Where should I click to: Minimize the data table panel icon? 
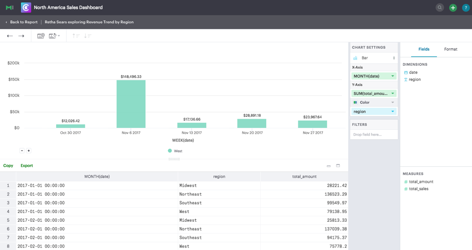329,166
